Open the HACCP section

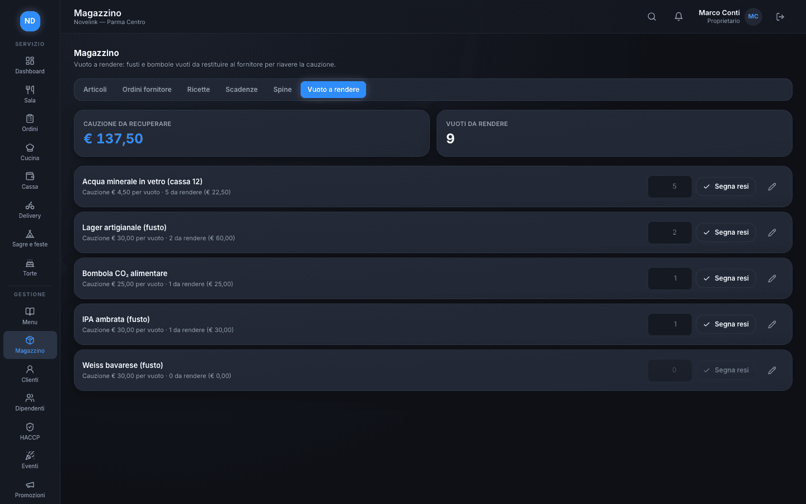pyautogui.click(x=30, y=431)
